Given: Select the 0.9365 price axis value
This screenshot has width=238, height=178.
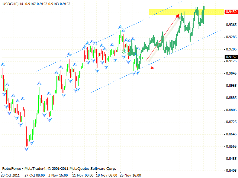Looking at the screenshot, I should pyautogui.click(x=231, y=24).
